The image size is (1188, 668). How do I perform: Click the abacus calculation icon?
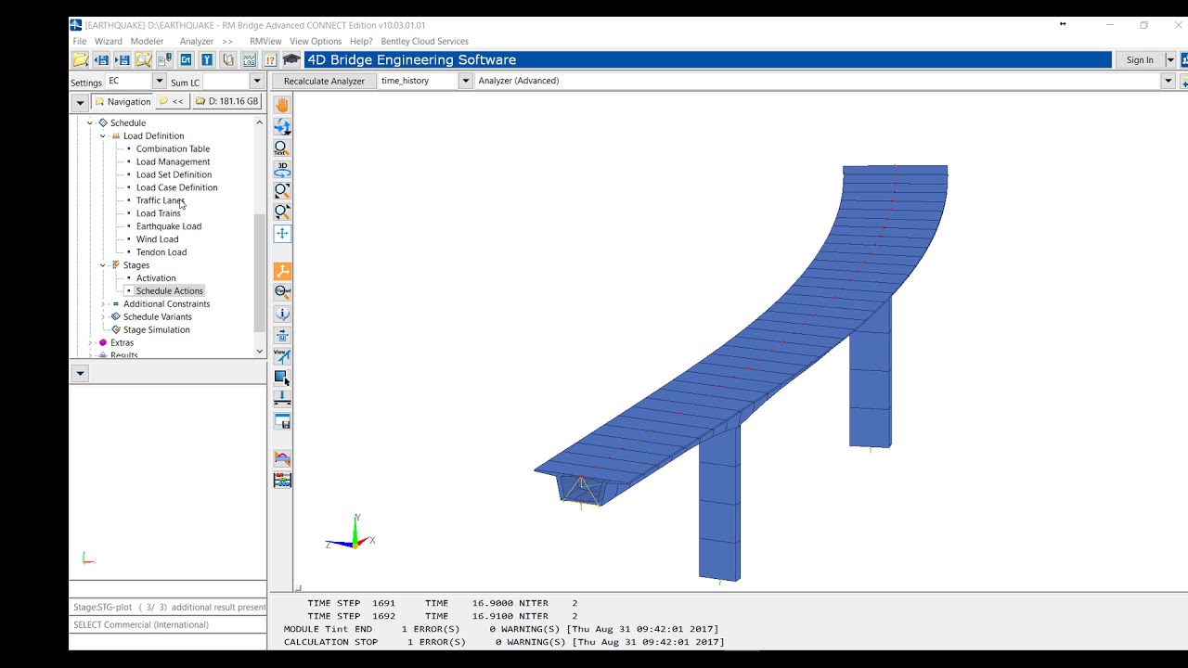click(x=282, y=480)
